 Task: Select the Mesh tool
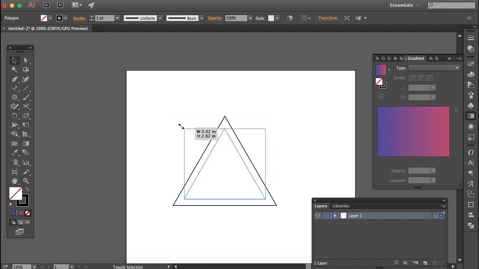tap(15, 143)
